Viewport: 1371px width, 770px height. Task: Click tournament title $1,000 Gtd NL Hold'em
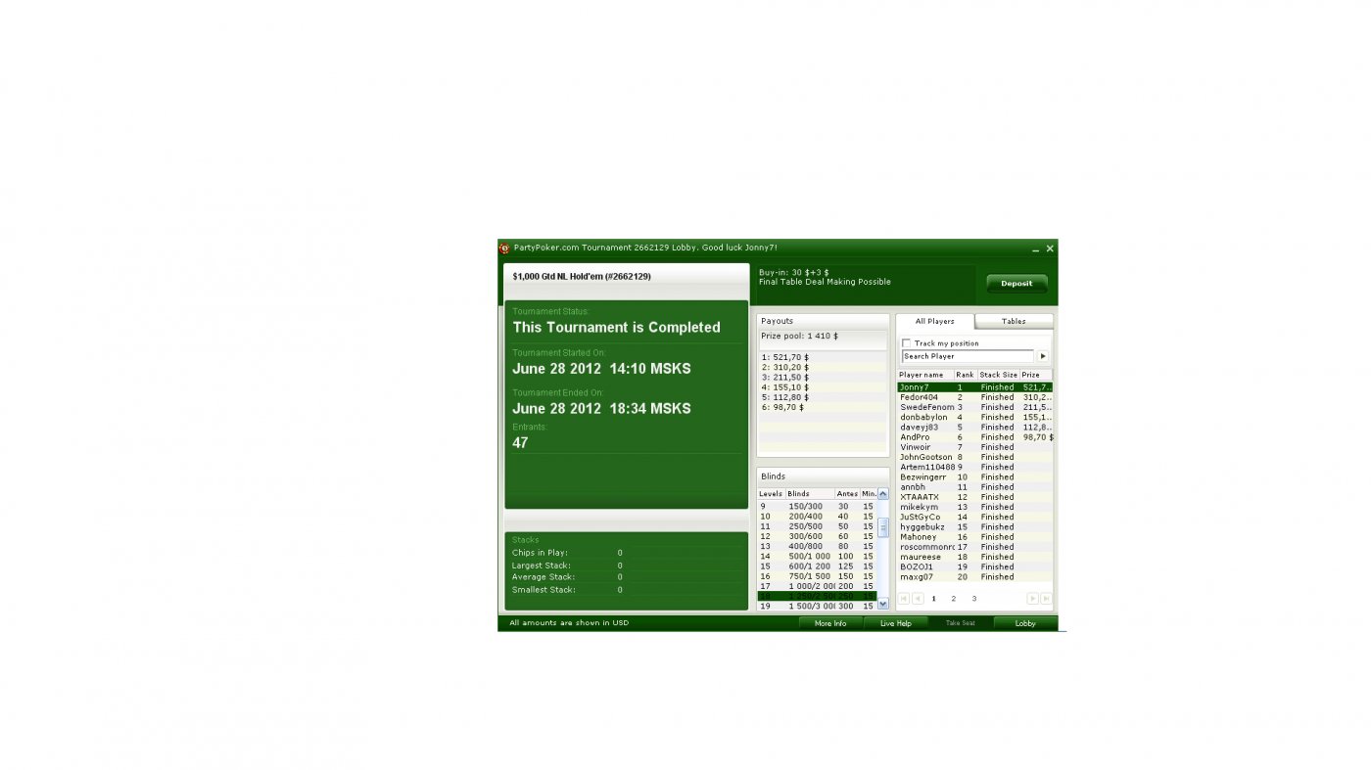point(582,277)
